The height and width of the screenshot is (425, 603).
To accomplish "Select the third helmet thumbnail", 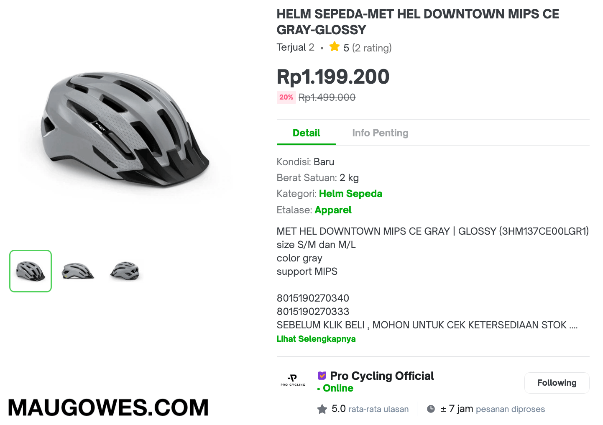I will [x=125, y=271].
